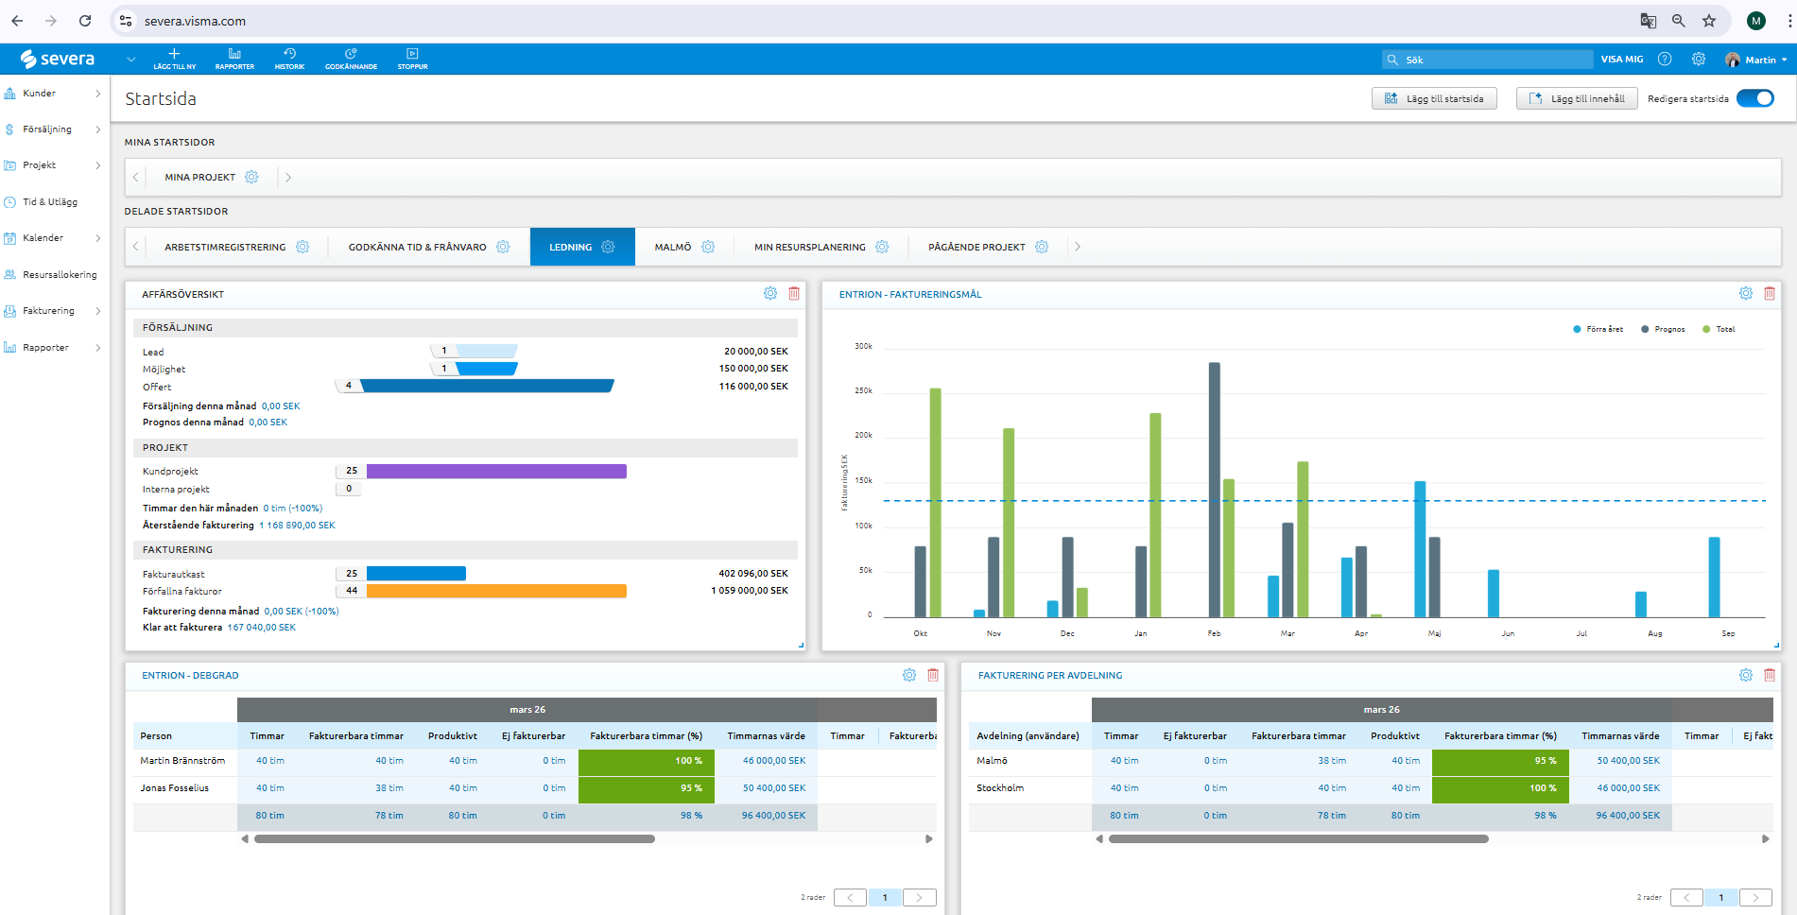Toggle the Redigera startsida switch
This screenshot has width=1797, height=915.
coord(1755,98)
